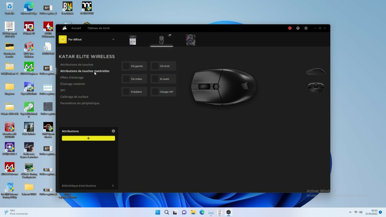The height and width of the screenshot is (217, 386).
Task: Open Éclairage matériel section
Action: click(x=73, y=84)
